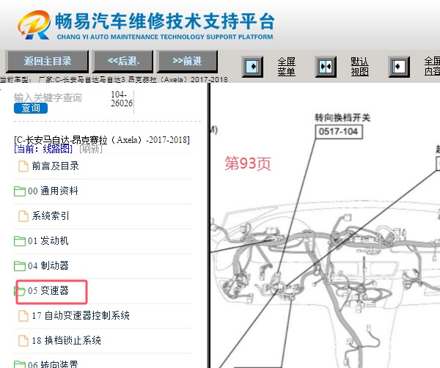
Task: Click the default view split icon
Action: tap(326, 67)
